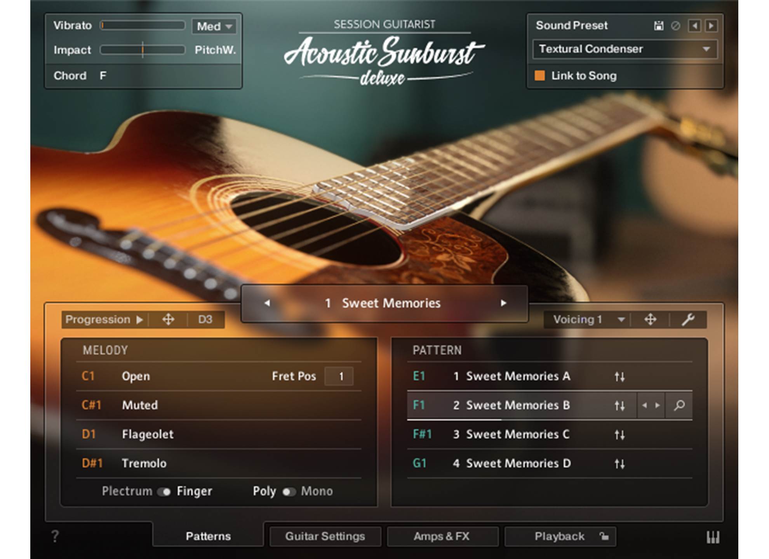Open the help question mark icon
The width and height of the screenshot is (769, 559).
coord(55,536)
